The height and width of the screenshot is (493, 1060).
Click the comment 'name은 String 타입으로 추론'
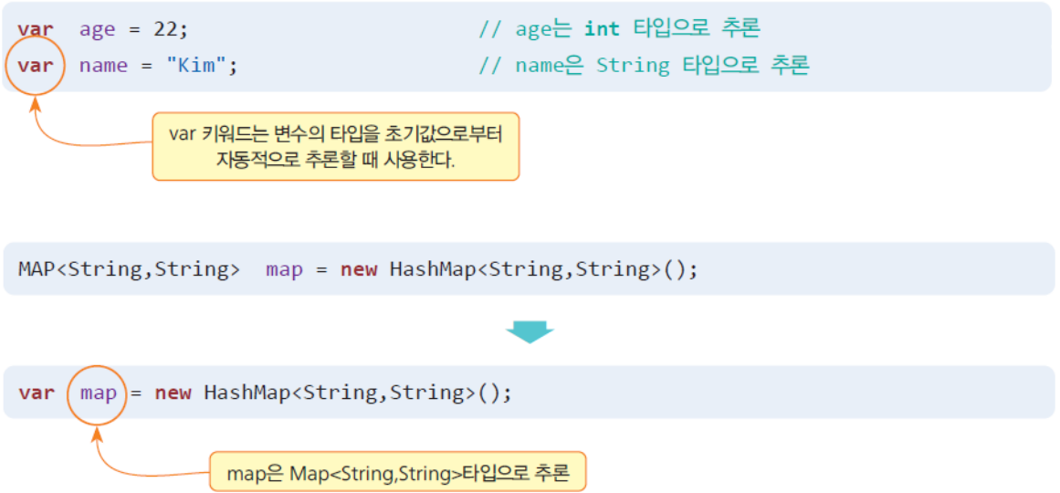pos(644,66)
